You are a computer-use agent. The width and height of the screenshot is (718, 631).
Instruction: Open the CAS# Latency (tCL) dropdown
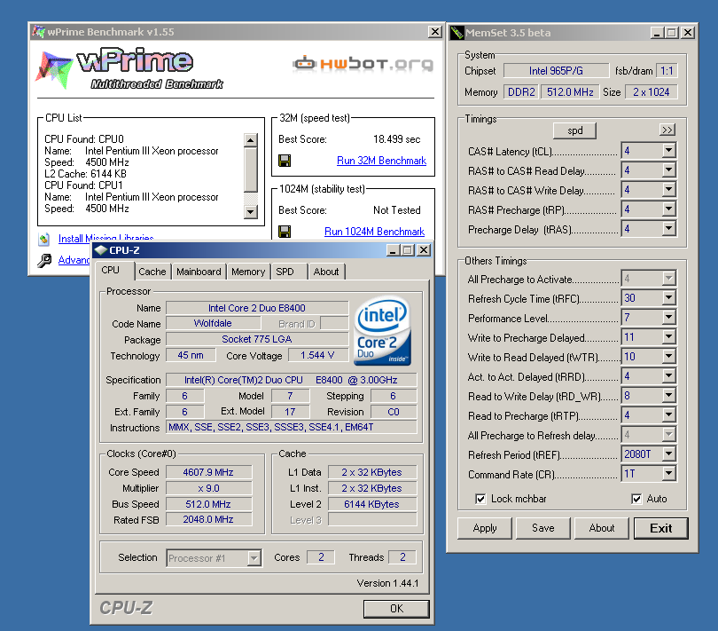[668, 151]
